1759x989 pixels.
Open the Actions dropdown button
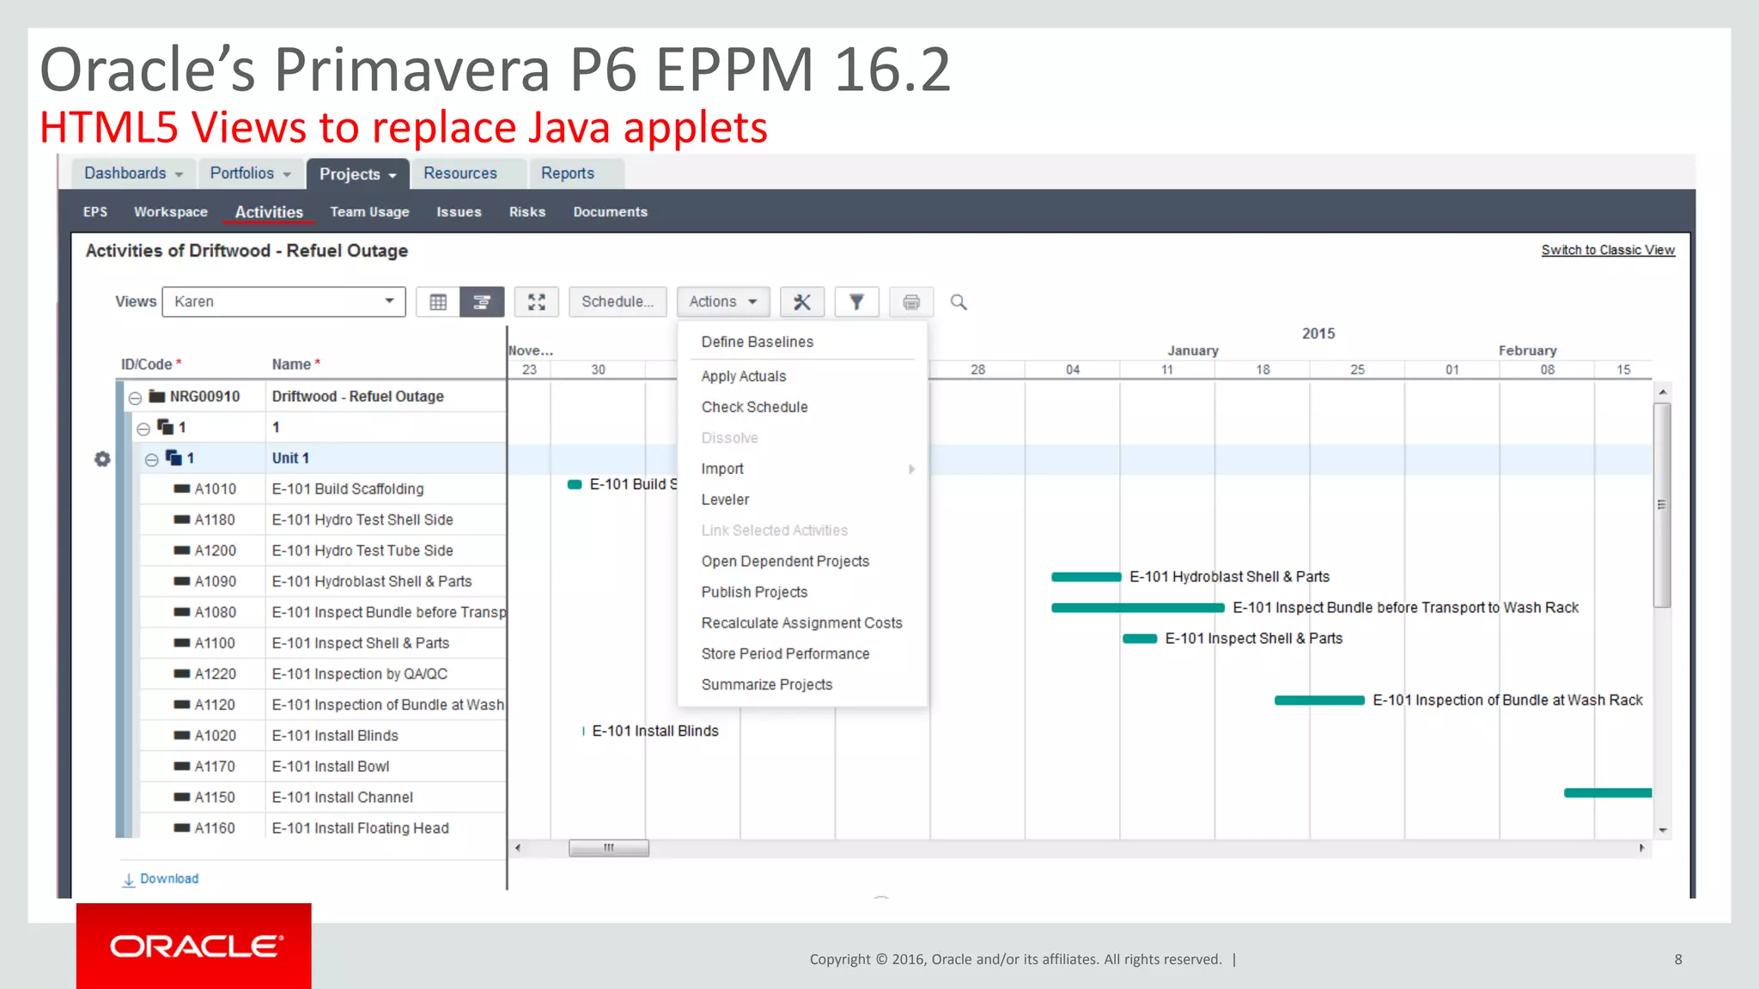pos(723,302)
